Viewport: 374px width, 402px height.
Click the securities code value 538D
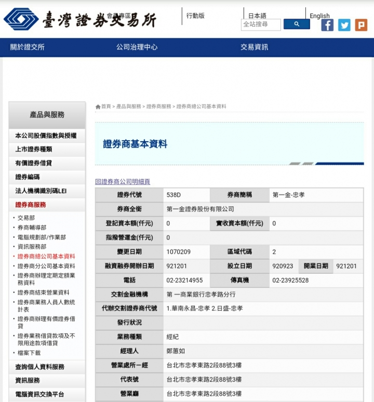pos(173,195)
